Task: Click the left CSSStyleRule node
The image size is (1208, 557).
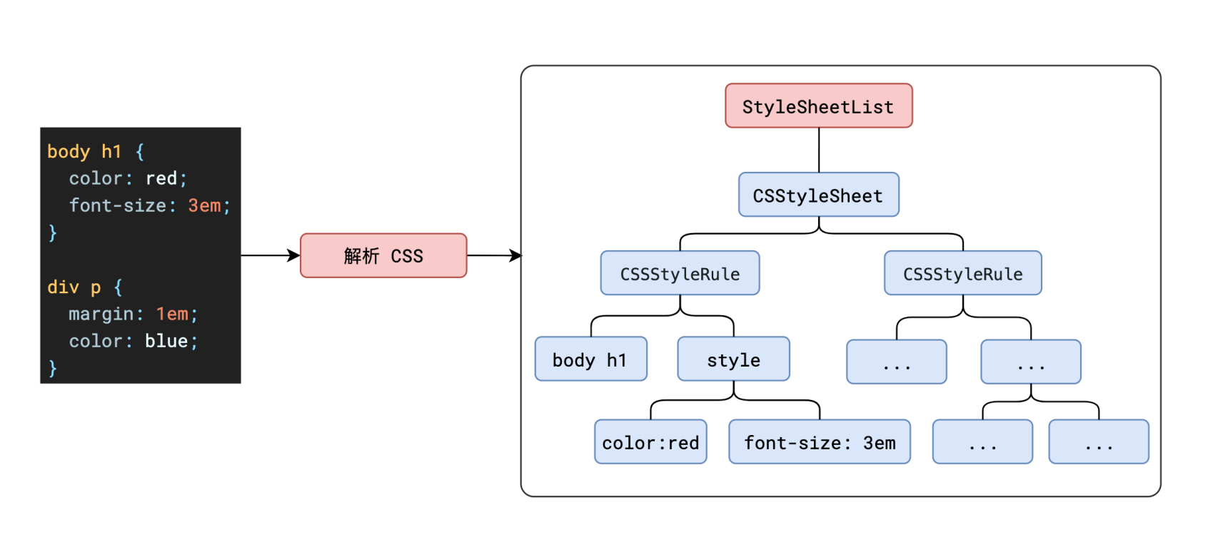Action: pos(680,273)
